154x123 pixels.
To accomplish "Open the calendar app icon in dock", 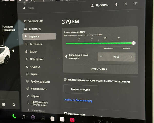I will click(62, 119).
